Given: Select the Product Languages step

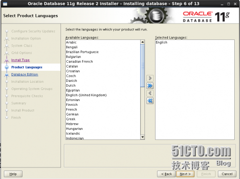Looking at the screenshot, I should pos(27,67).
